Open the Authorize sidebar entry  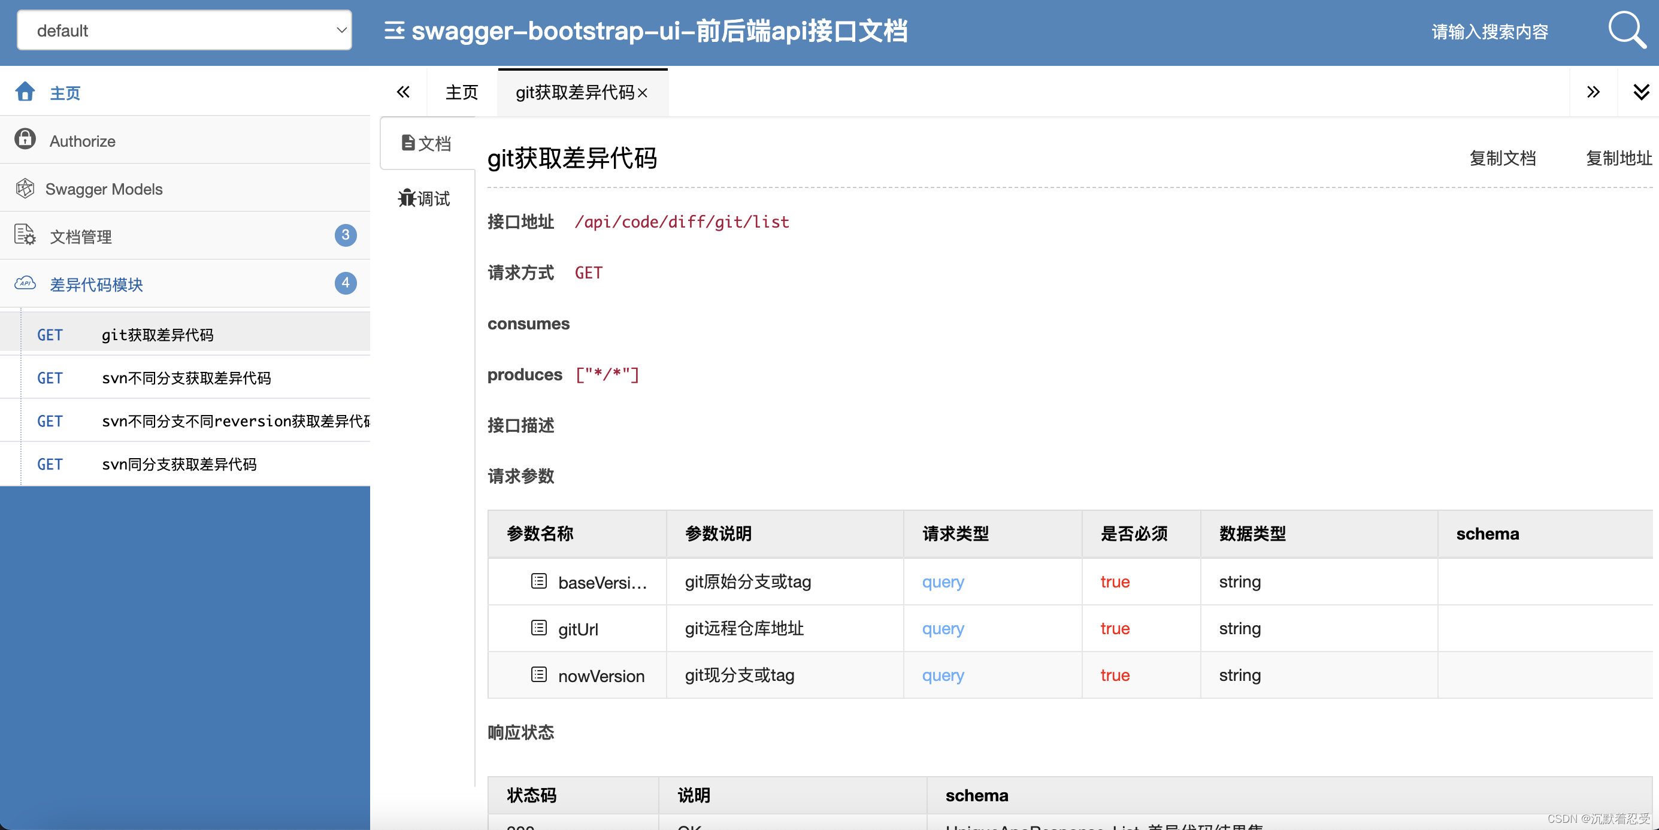(x=186, y=140)
